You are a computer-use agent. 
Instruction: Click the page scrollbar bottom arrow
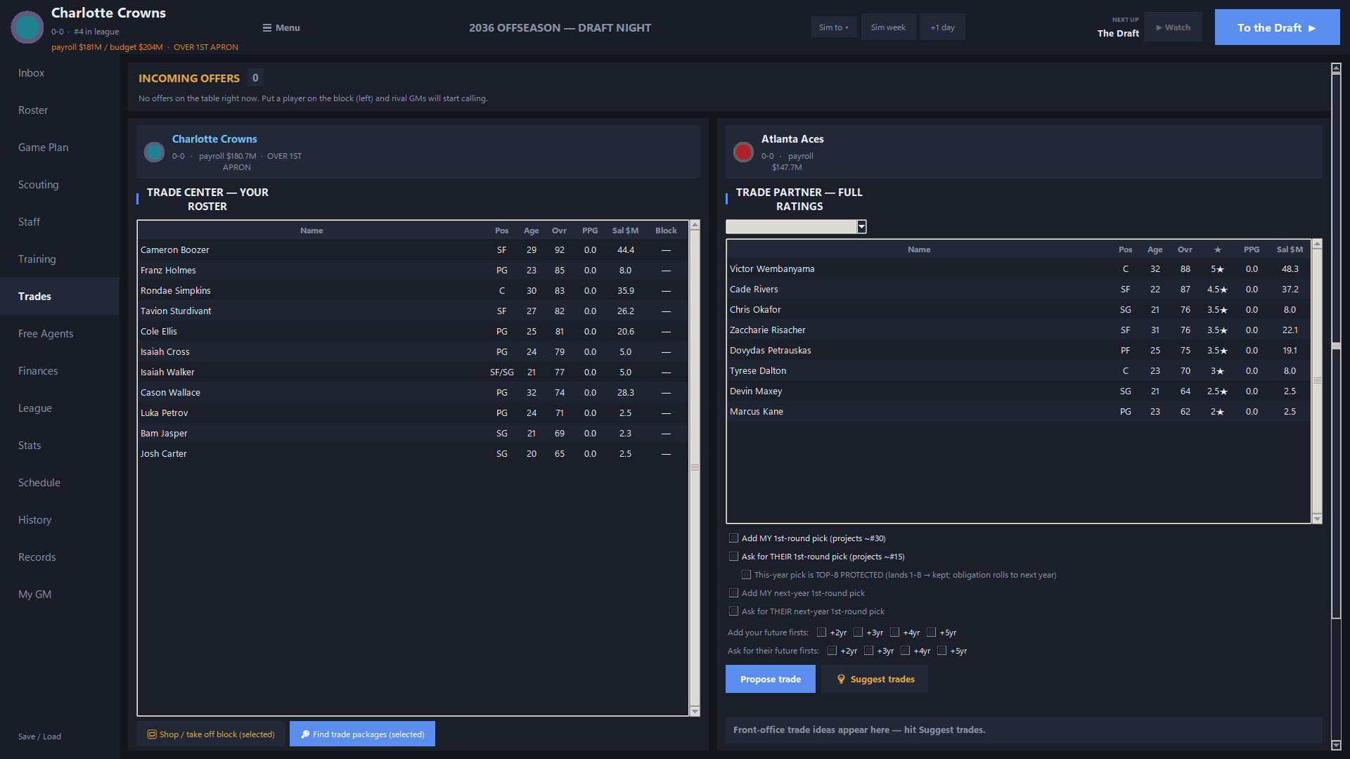[x=1336, y=746]
